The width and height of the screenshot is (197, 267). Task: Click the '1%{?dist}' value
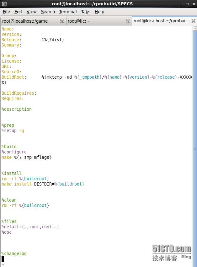coord(53,40)
